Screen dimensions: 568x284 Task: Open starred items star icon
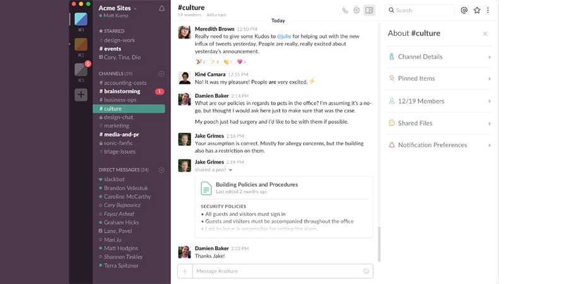click(x=477, y=10)
